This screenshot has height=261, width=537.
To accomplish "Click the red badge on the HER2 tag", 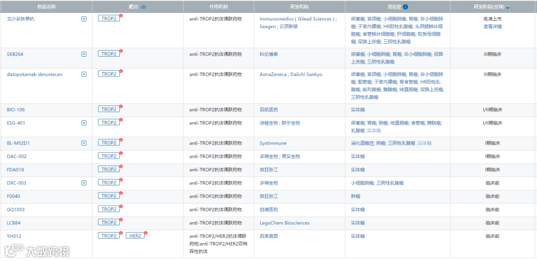I will tap(145, 233).
